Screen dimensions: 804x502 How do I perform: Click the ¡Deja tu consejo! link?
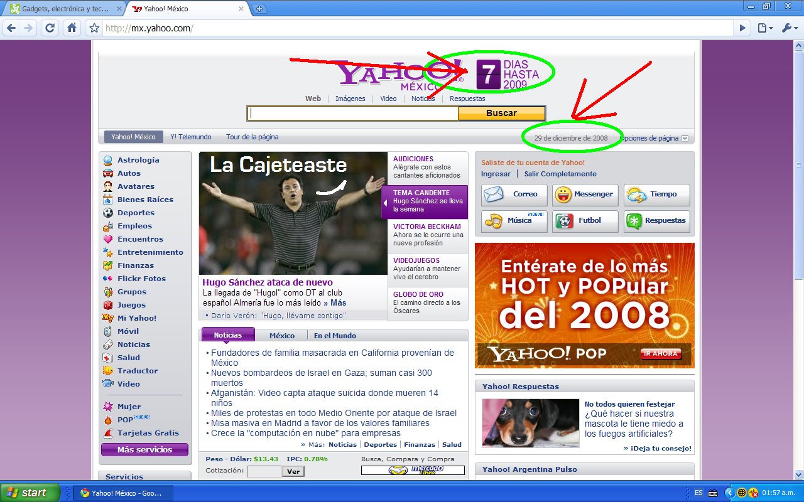(x=658, y=448)
